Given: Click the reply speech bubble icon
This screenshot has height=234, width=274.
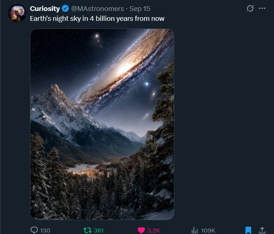Looking at the screenshot, I should [34, 230].
